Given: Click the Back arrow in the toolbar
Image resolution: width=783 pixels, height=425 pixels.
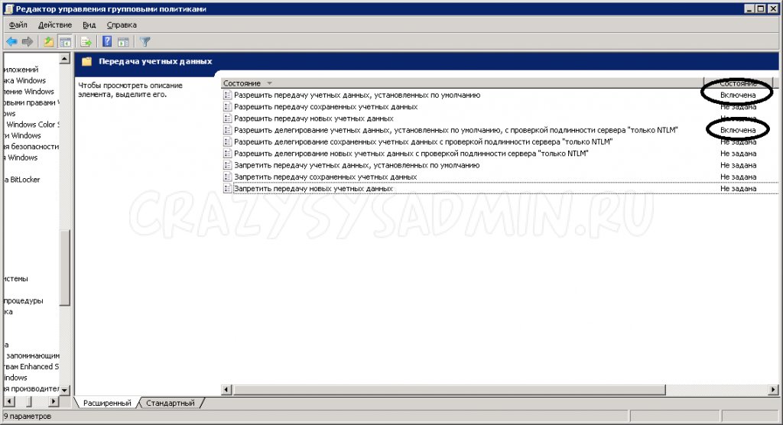Looking at the screenshot, I should click(x=11, y=41).
